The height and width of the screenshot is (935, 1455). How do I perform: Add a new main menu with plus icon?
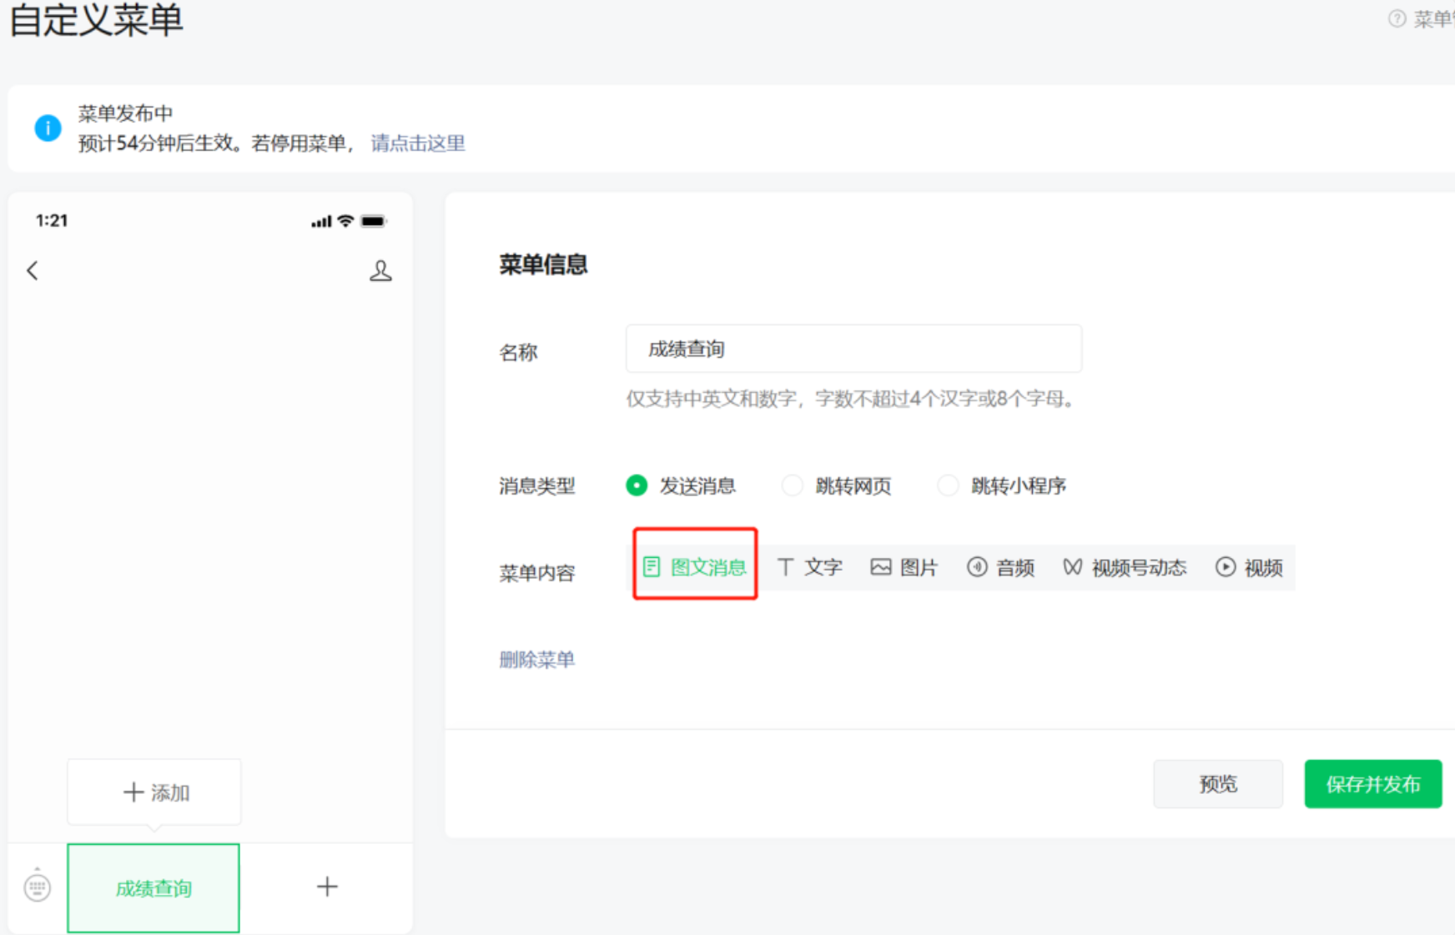point(327,887)
